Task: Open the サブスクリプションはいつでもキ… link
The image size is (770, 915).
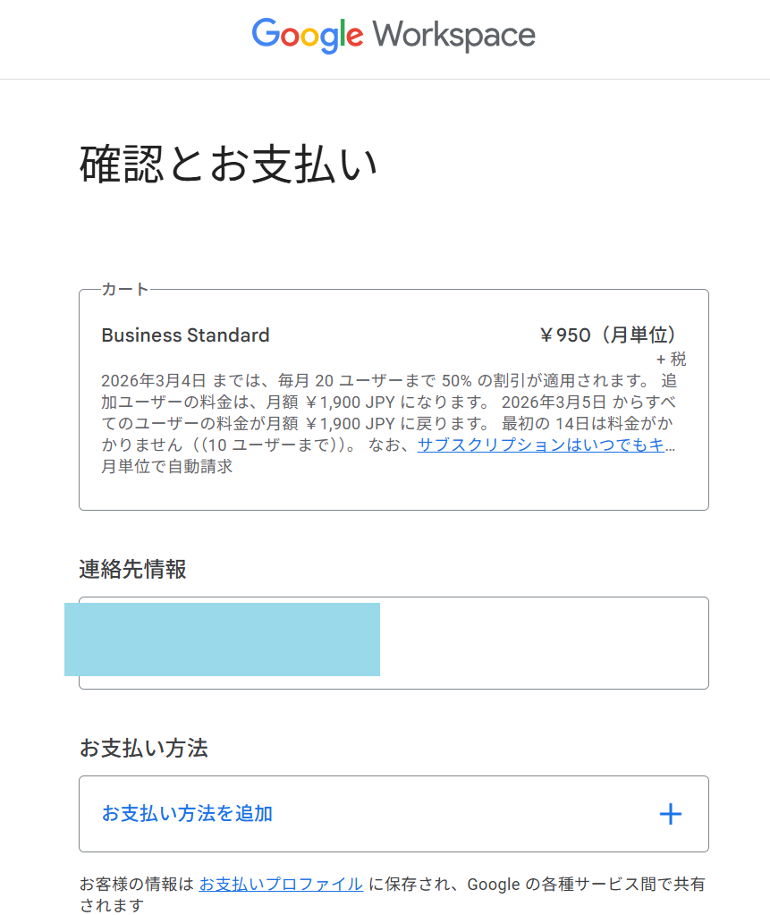Action: (546, 445)
